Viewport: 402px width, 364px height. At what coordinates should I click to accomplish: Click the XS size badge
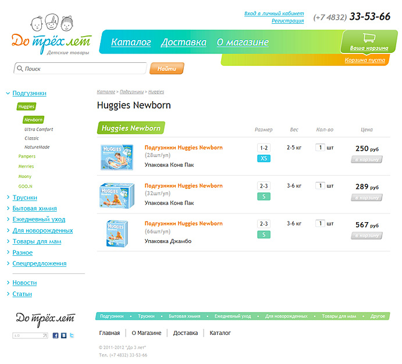coord(264,158)
